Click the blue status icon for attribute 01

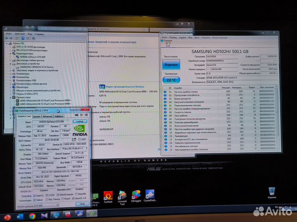[x=165, y=92]
